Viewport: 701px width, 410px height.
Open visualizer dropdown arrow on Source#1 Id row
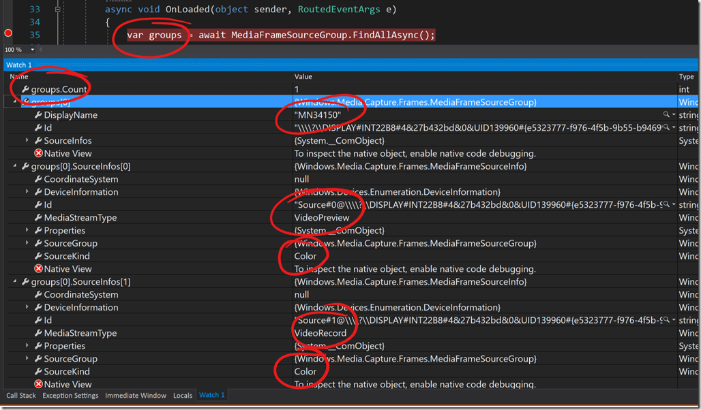[x=674, y=320]
